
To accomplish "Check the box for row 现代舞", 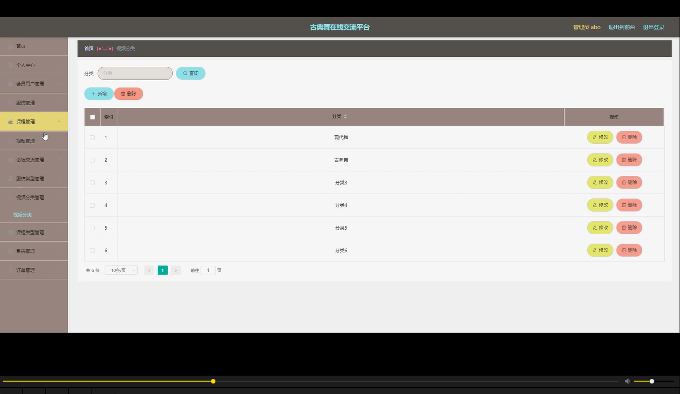I will [x=92, y=137].
